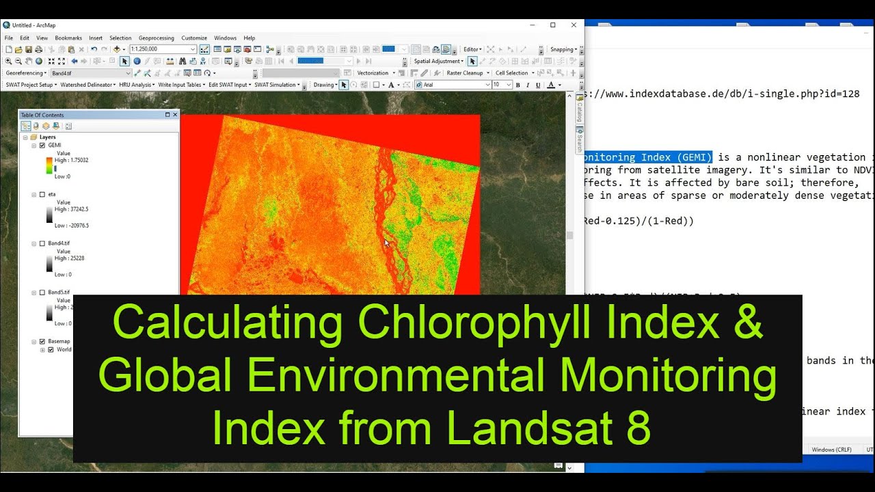
Task: List layers by drawing order
Action: 26,126
